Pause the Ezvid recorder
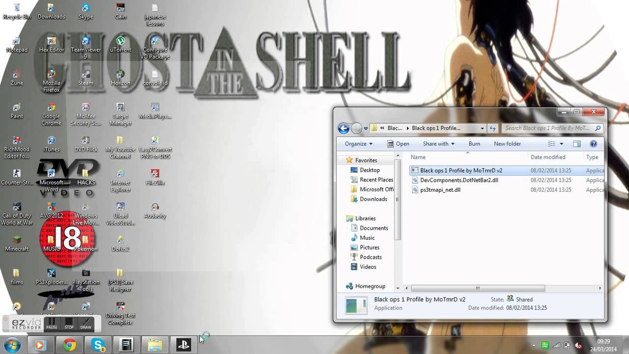629x354 pixels. (x=52, y=324)
